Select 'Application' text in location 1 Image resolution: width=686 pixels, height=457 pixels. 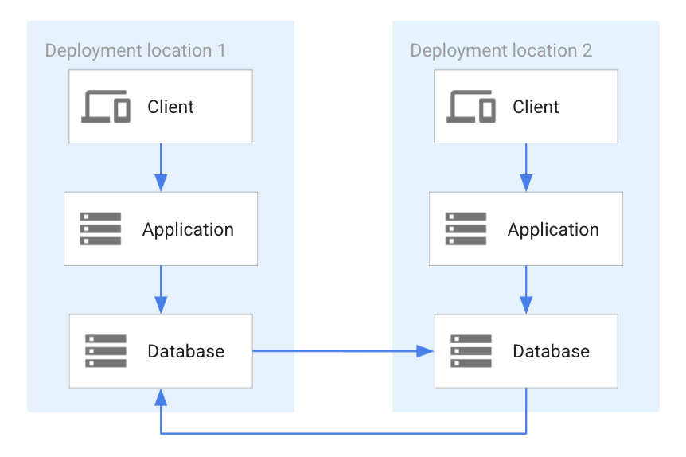[188, 229]
